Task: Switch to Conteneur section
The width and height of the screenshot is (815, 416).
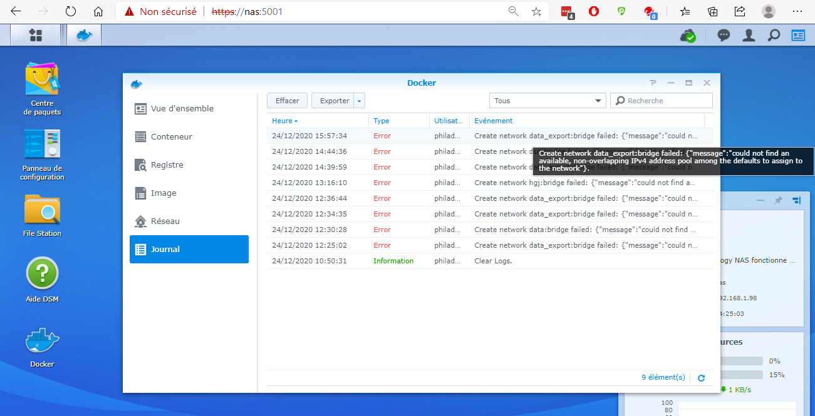Action: (171, 136)
